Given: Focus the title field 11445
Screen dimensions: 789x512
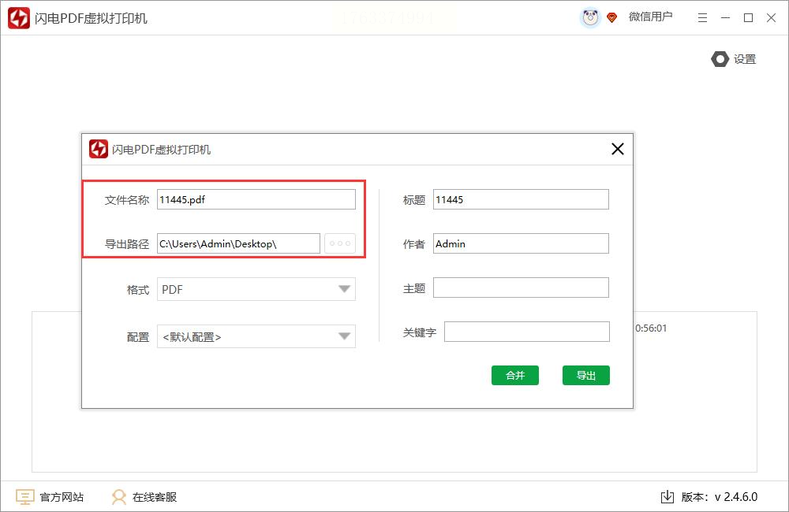Looking at the screenshot, I should [x=521, y=199].
